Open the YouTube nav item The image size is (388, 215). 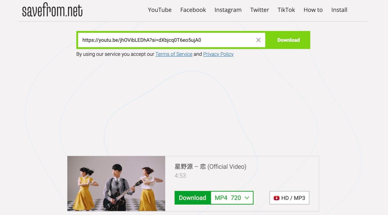[x=160, y=10]
